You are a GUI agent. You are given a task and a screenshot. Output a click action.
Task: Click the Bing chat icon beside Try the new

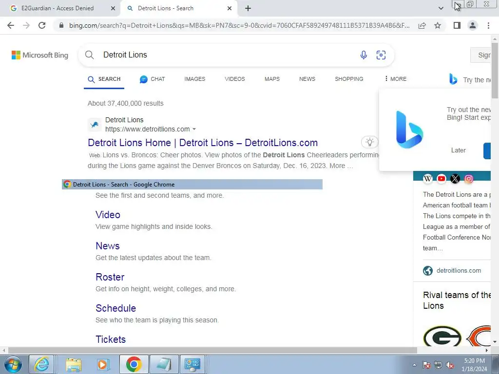453,79
